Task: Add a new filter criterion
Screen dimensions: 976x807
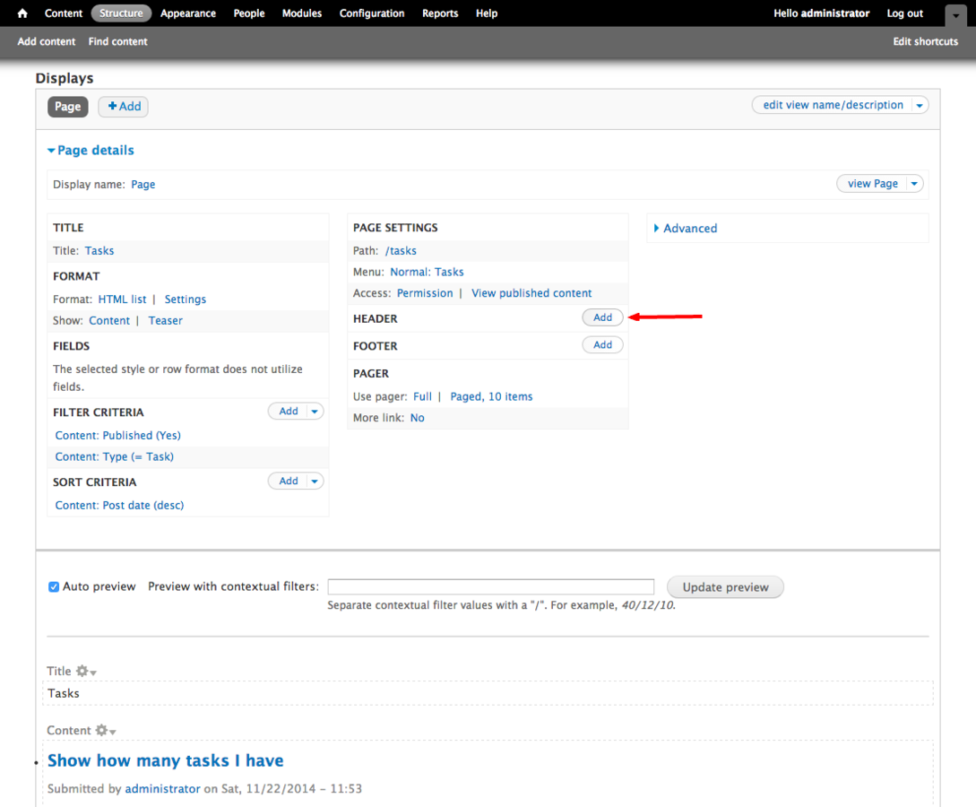Action: (x=289, y=411)
